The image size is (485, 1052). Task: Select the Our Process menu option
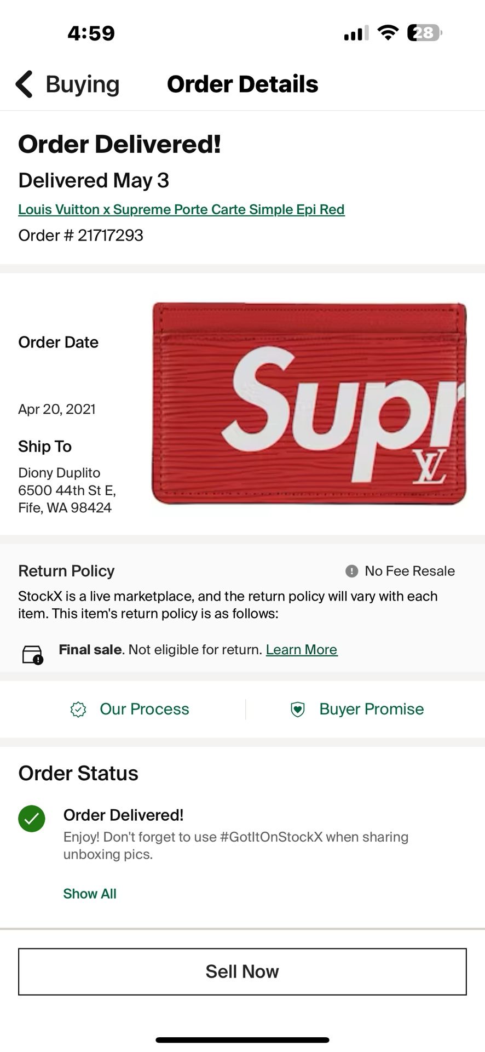[x=143, y=708]
